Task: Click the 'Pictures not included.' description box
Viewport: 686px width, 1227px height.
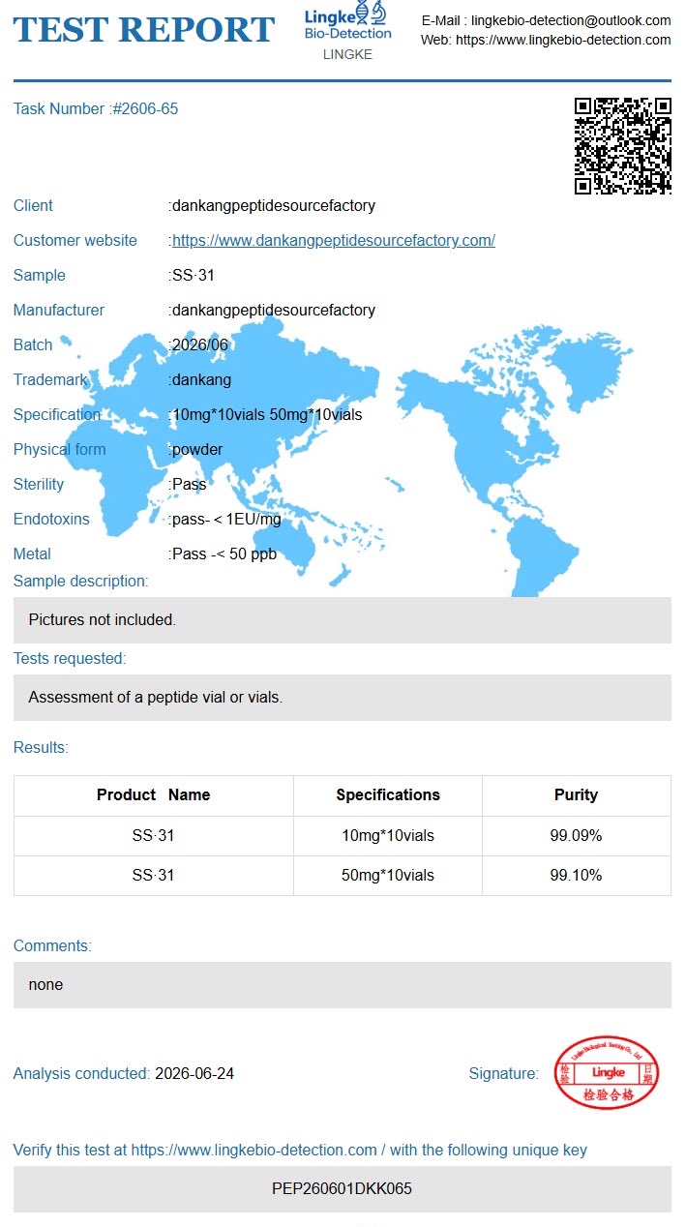Action: coord(343,620)
